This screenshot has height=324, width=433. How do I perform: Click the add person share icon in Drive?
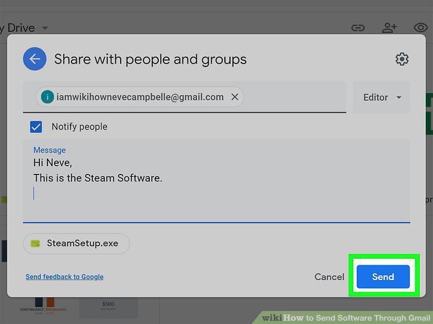[x=390, y=28]
